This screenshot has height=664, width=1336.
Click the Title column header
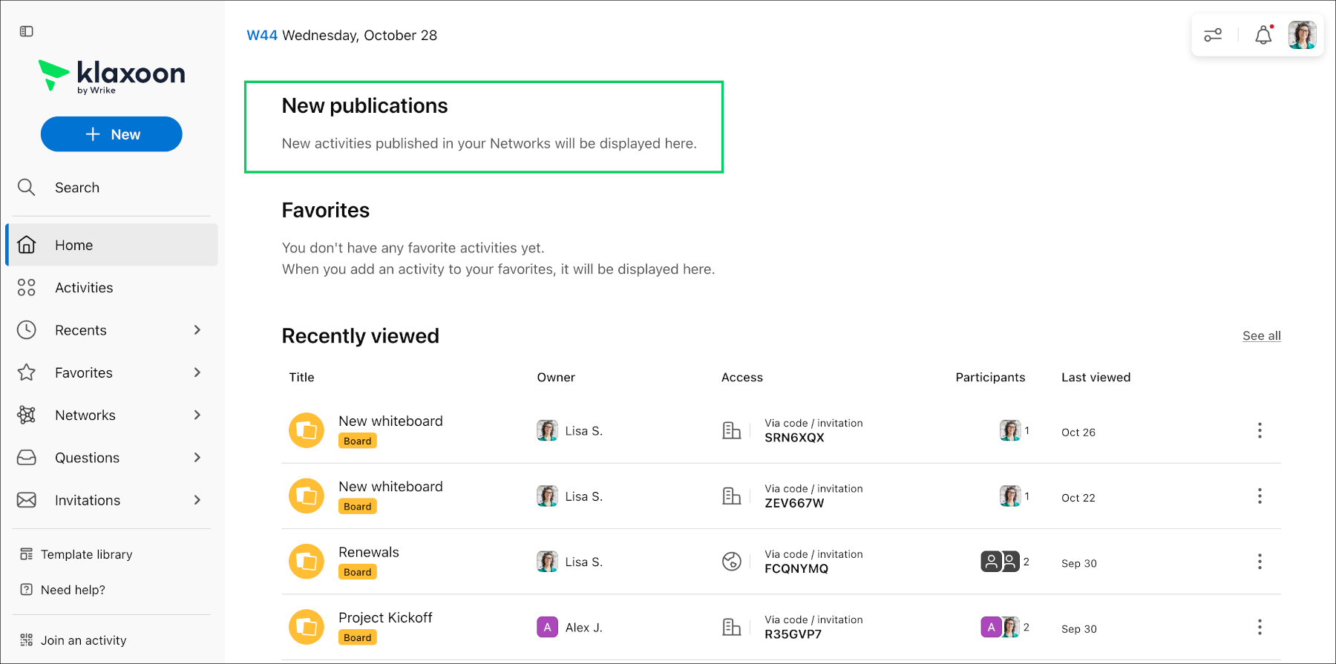[x=302, y=377]
